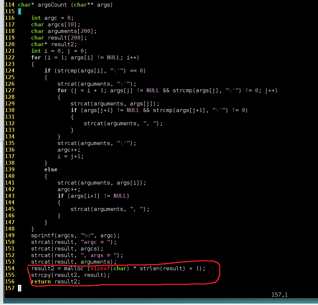Click 'int i = 0, j = 0;' line

pos(59,51)
